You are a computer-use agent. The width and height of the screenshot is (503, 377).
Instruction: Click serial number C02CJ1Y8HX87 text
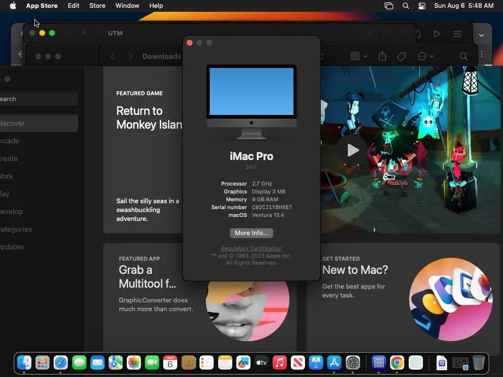(x=272, y=207)
